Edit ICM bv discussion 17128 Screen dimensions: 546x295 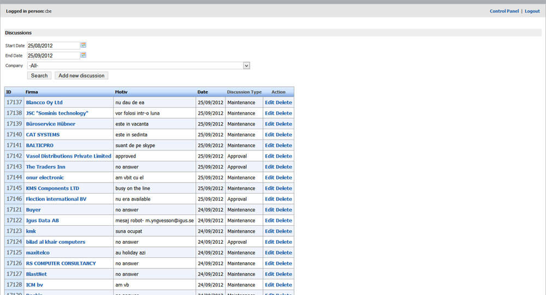coord(270,285)
